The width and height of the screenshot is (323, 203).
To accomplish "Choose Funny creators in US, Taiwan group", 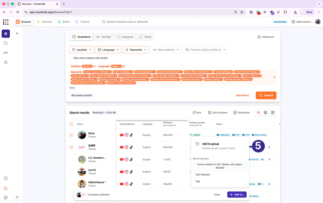I will click(220, 166).
